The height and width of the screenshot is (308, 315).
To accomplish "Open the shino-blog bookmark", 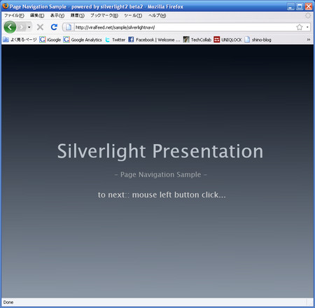I will (x=258, y=40).
